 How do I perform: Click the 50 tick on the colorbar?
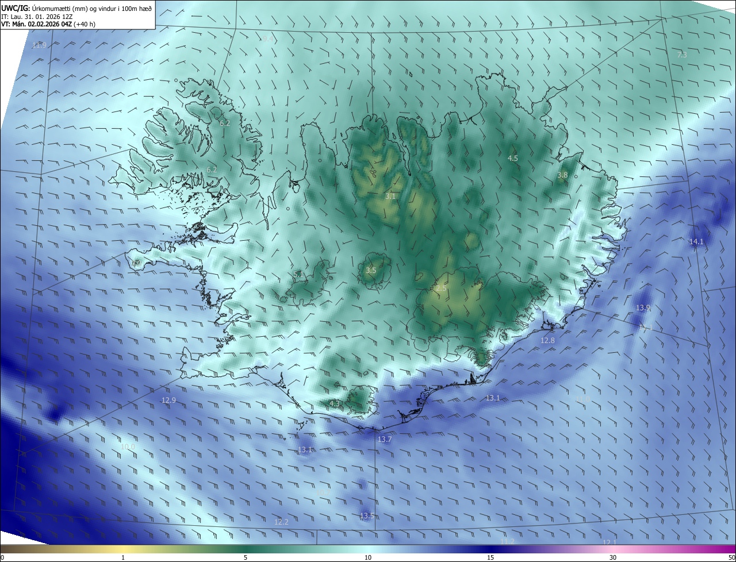(732, 557)
